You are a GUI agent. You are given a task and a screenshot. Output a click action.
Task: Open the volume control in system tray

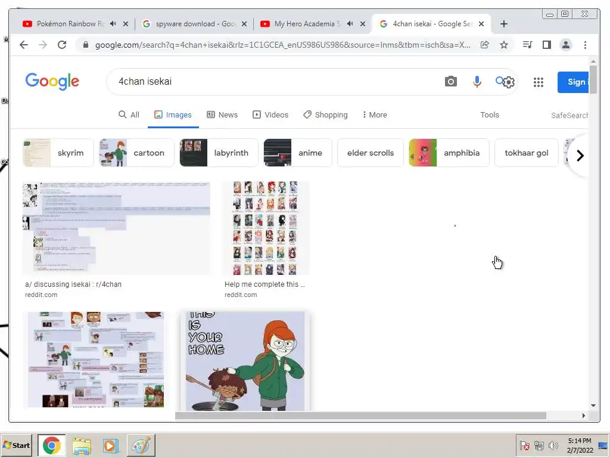(x=553, y=445)
